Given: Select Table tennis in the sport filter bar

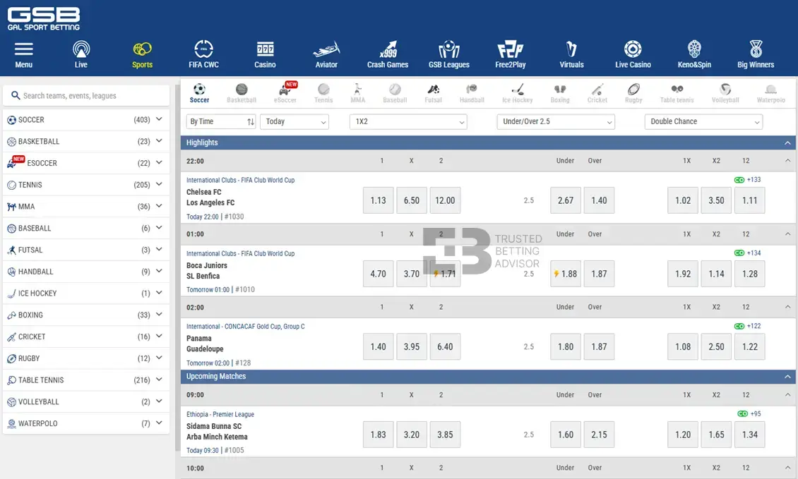Looking at the screenshot, I should [x=677, y=94].
